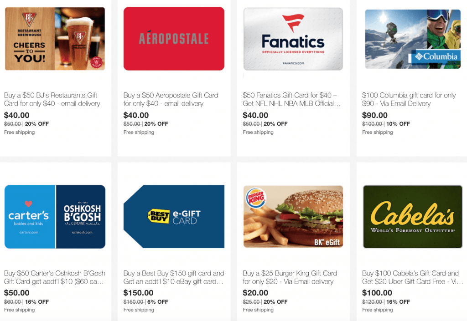Open the Fanatics gift card image
Viewport: 467px width, 321px height.
[293, 39]
